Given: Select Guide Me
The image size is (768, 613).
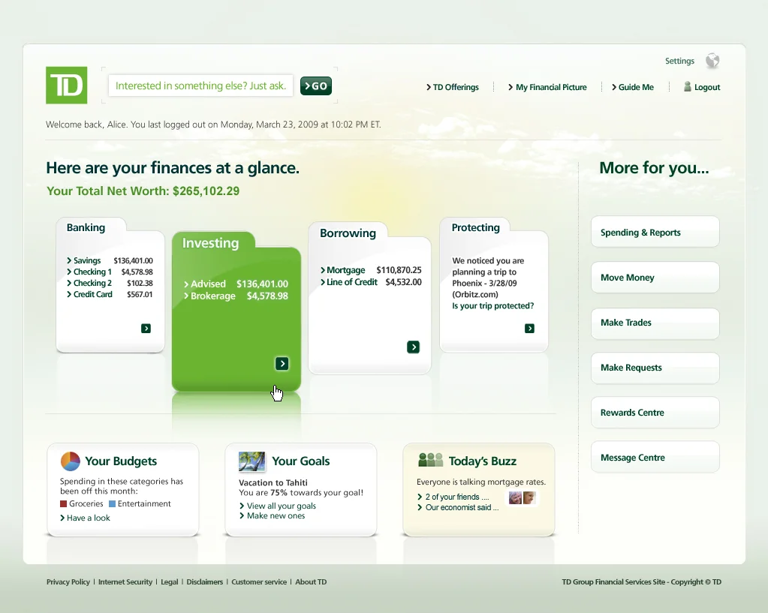Looking at the screenshot, I should 633,87.
